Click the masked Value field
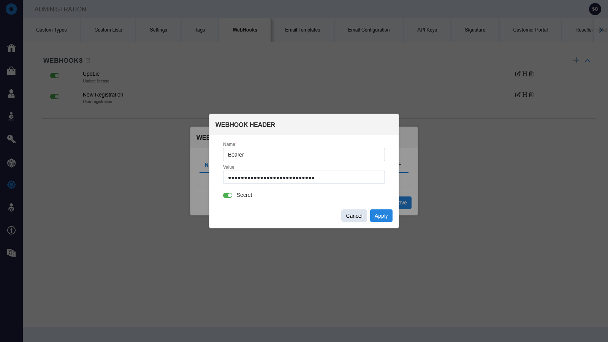This screenshot has height=342, width=608. click(x=304, y=177)
